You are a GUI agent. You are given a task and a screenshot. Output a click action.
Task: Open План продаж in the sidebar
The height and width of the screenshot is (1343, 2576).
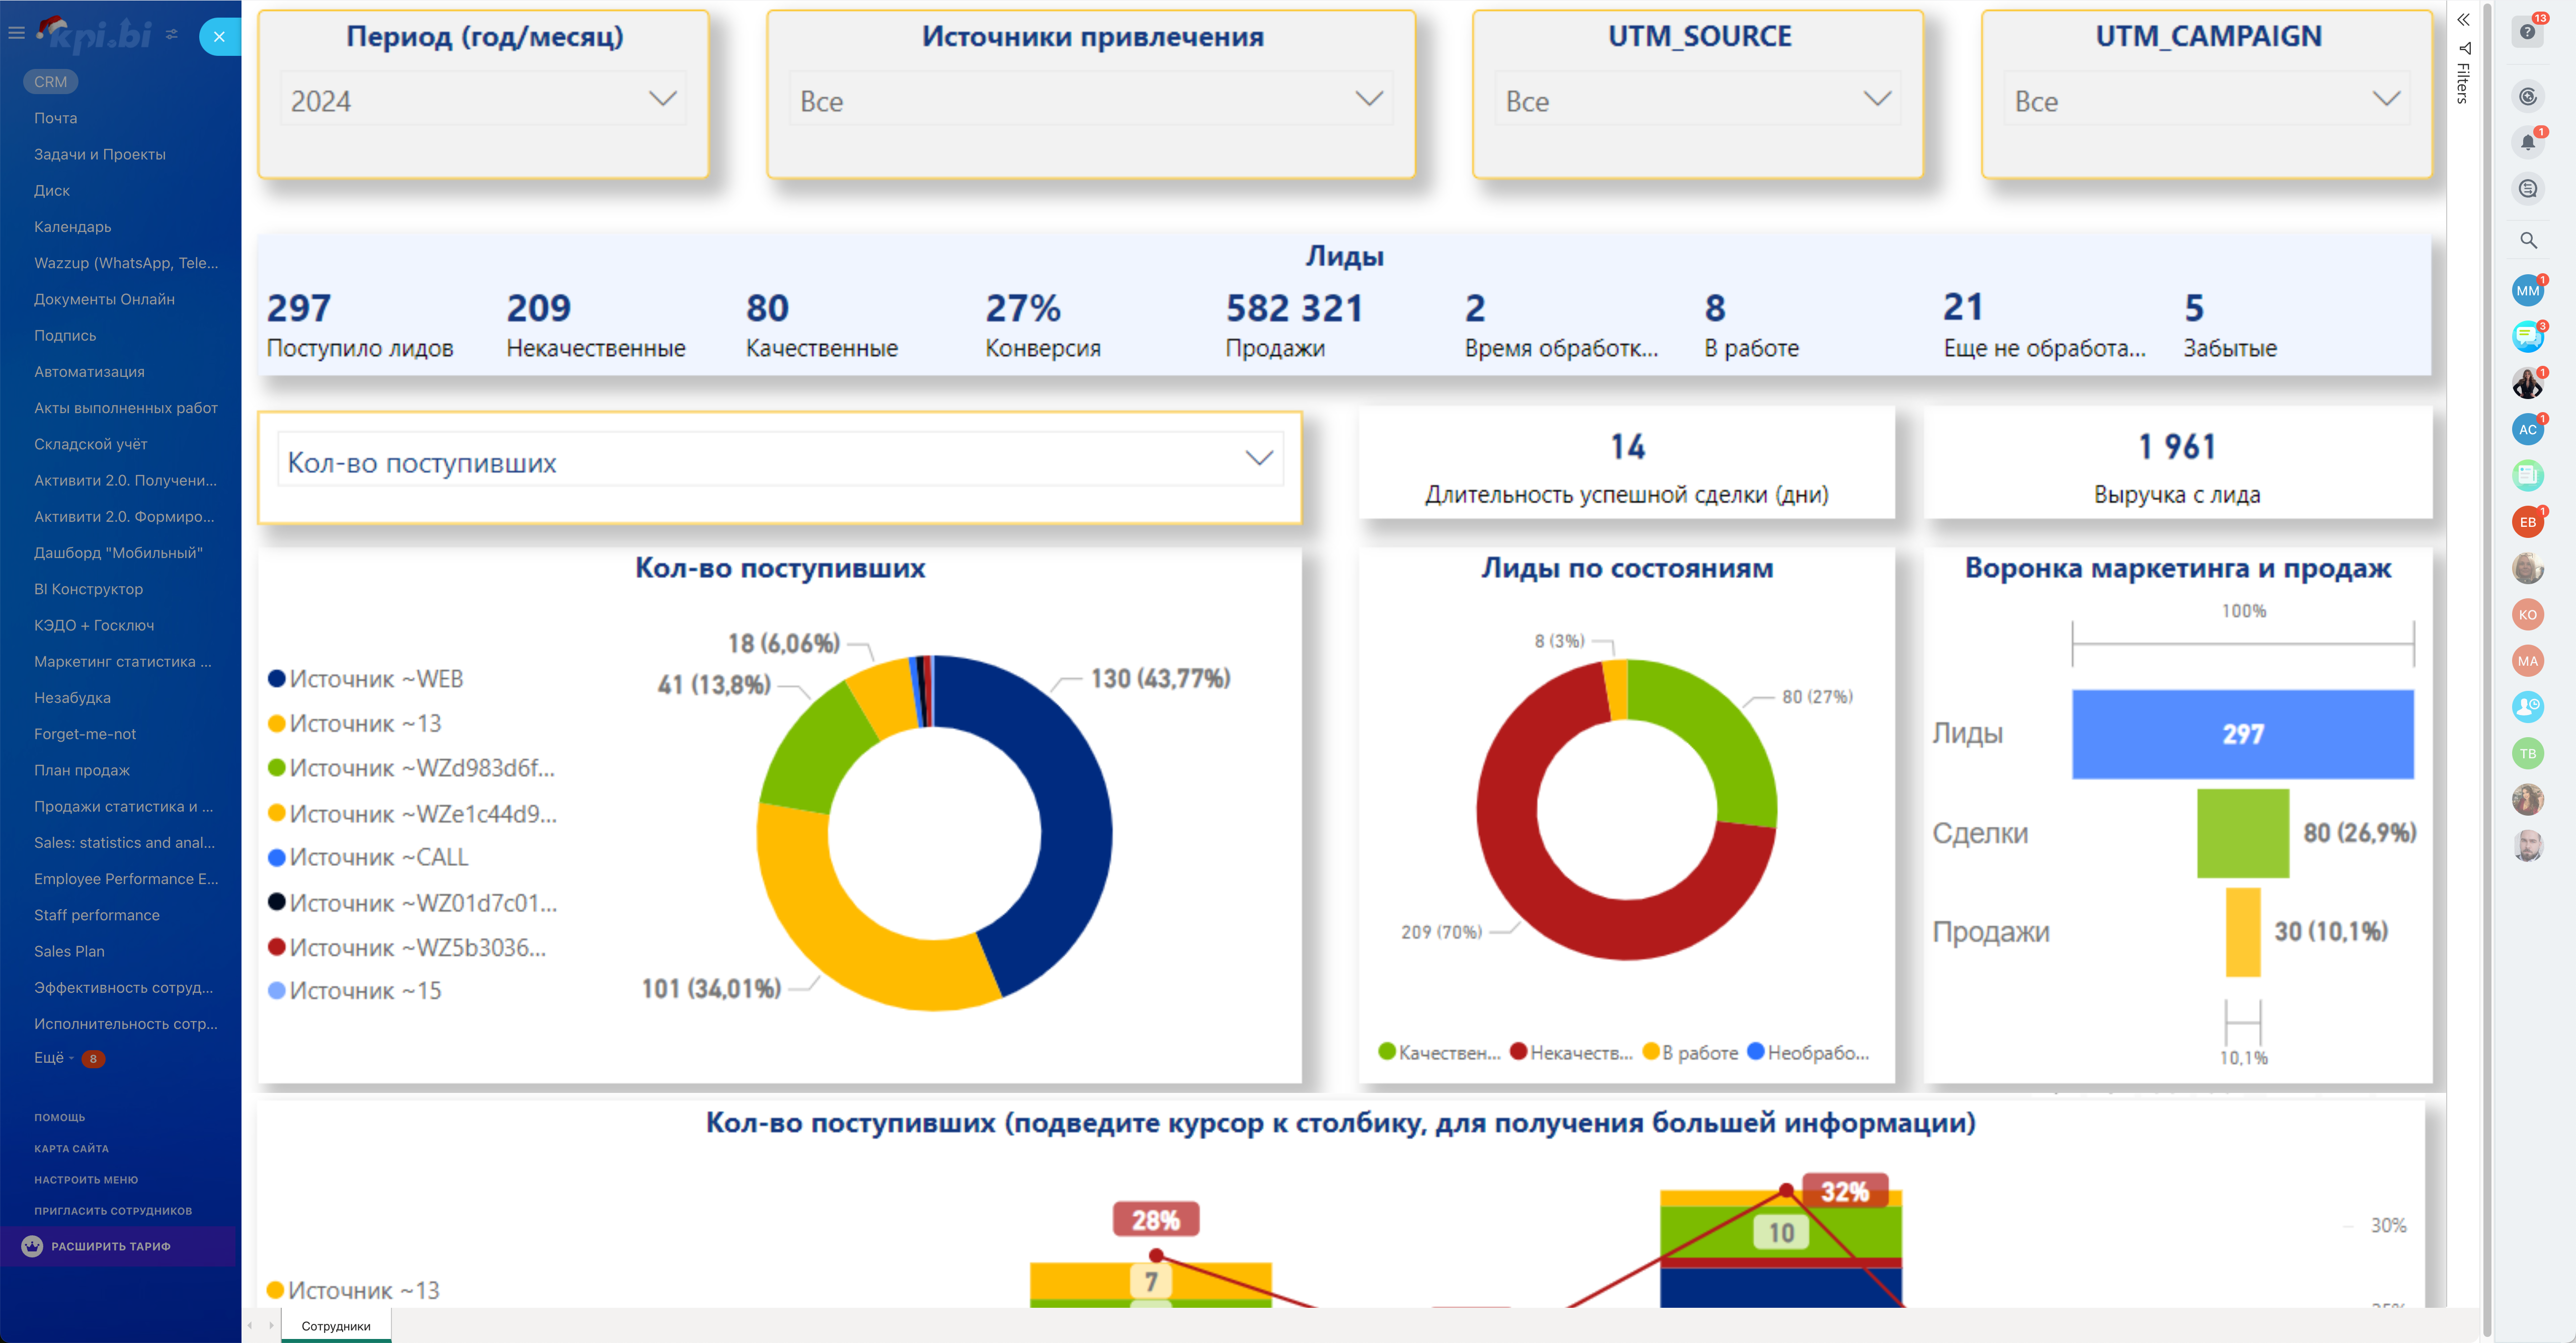pyautogui.click(x=82, y=770)
